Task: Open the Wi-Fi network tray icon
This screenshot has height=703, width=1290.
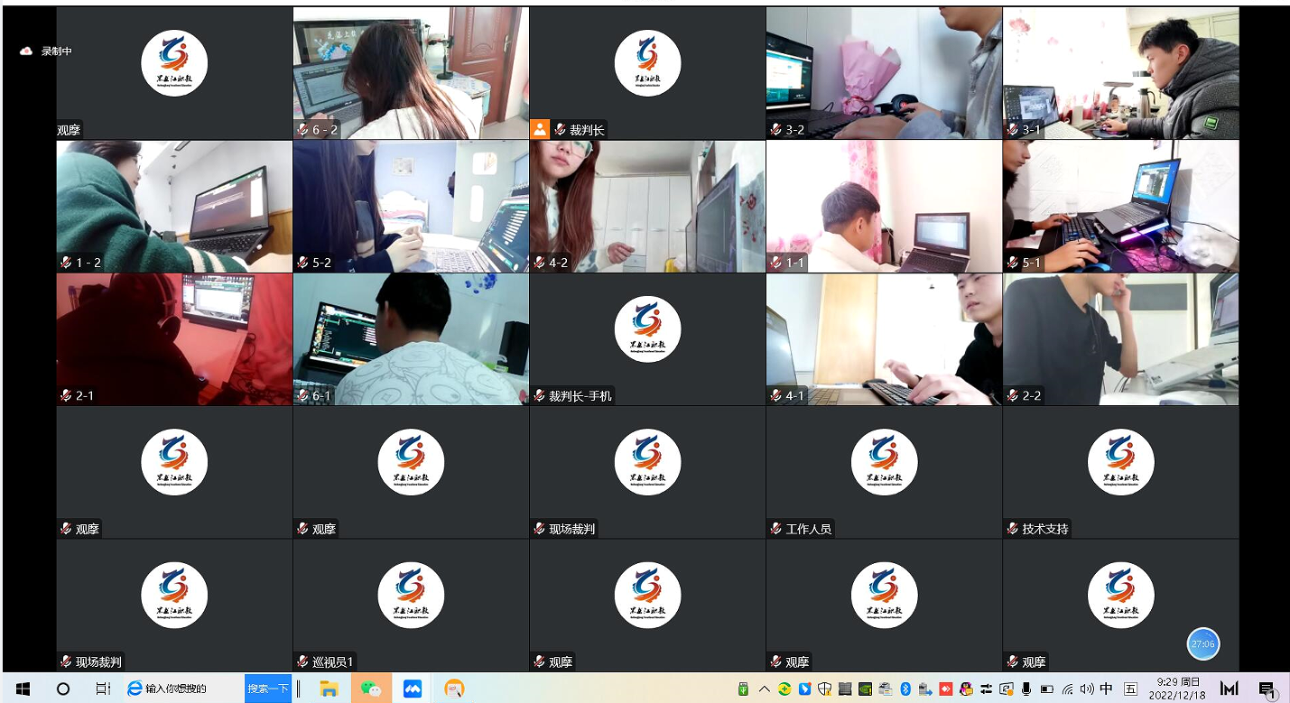Action: coord(1067,689)
